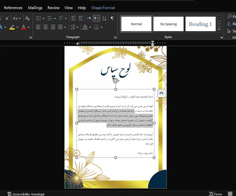236x196 pixels.
Task: Open Font dialog launcher
Action: click(31, 37)
